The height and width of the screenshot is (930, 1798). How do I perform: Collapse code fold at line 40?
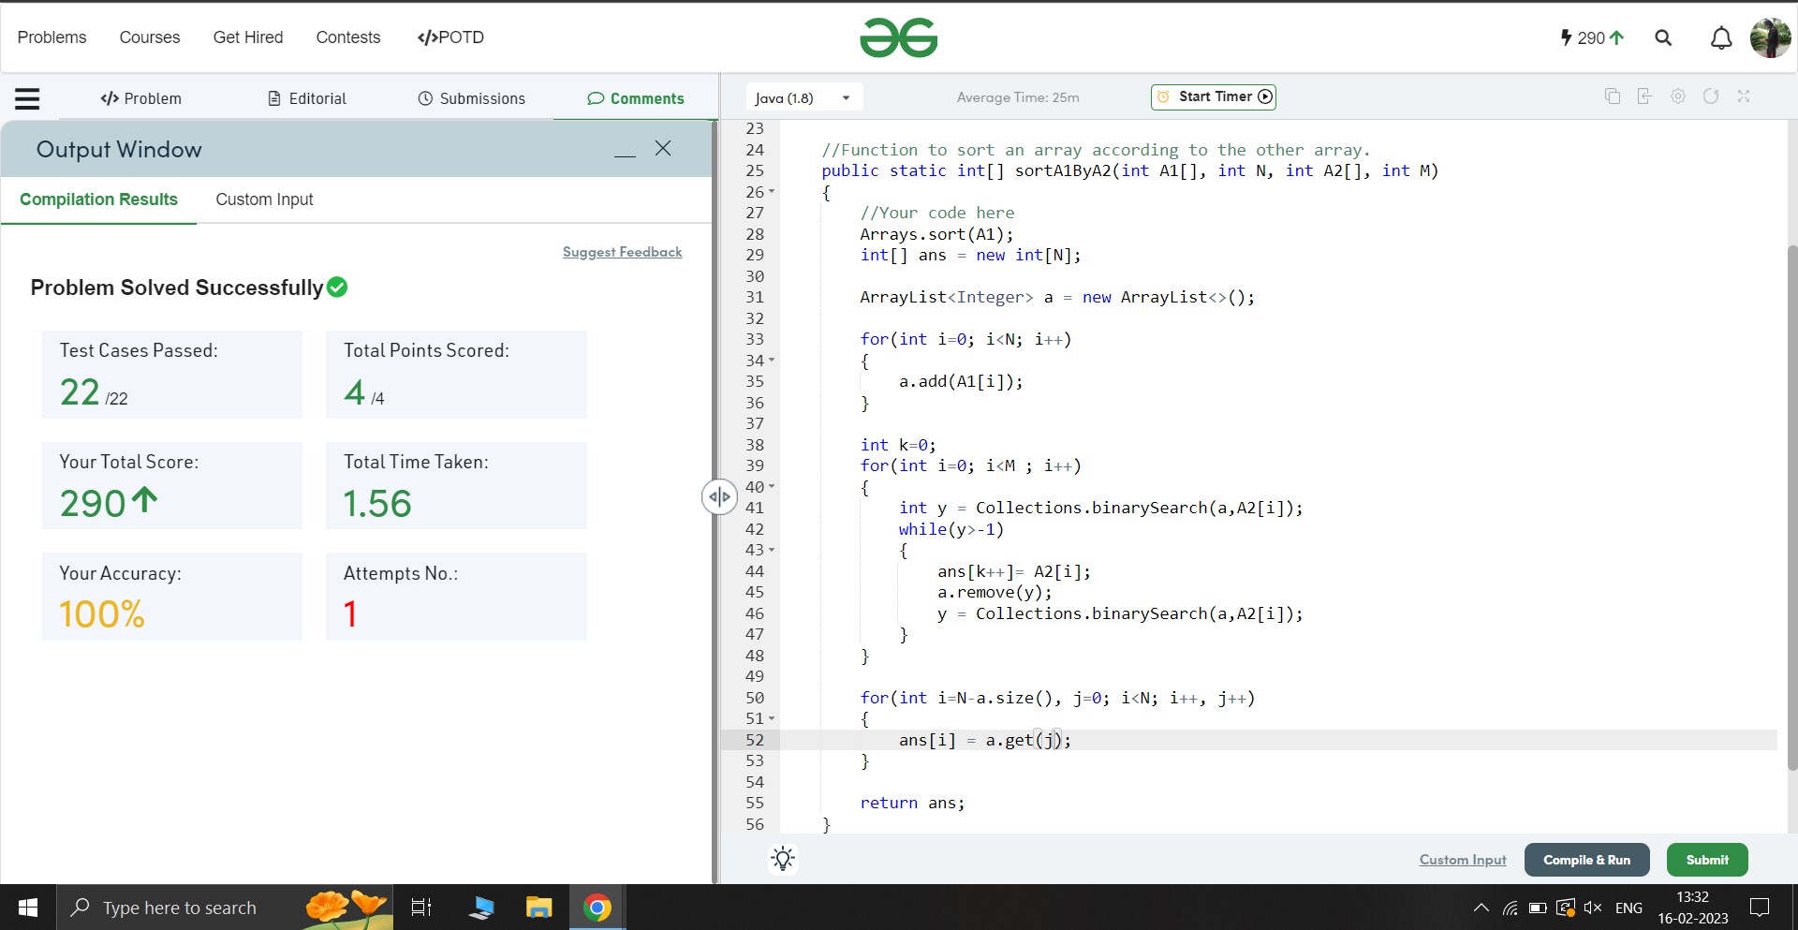(772, 487)
